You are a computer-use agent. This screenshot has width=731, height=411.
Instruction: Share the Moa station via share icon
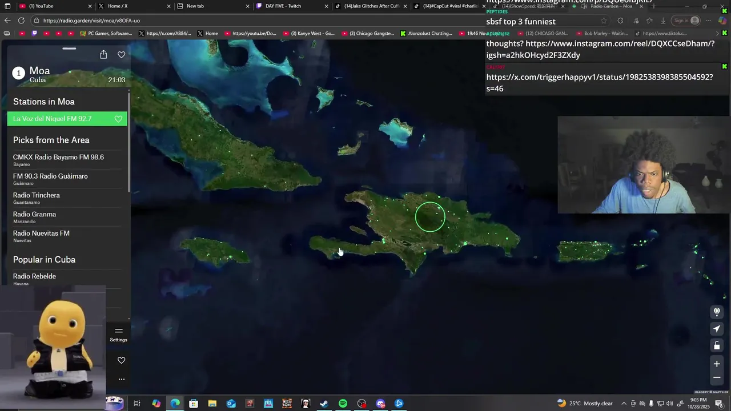click(103, 55)
